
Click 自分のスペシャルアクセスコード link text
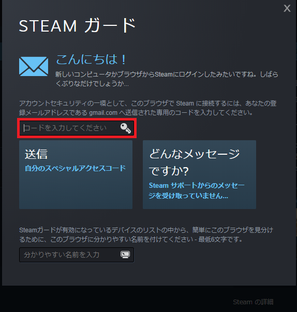(x=75, y=168)
